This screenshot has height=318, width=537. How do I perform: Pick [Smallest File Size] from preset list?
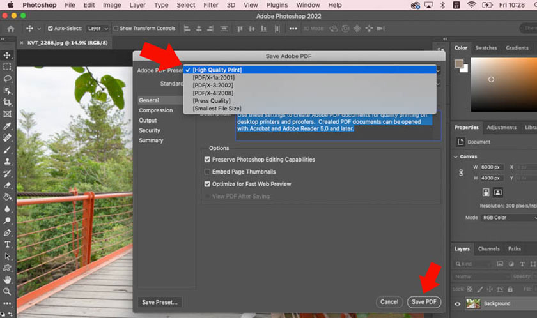(x=217, y=109)
